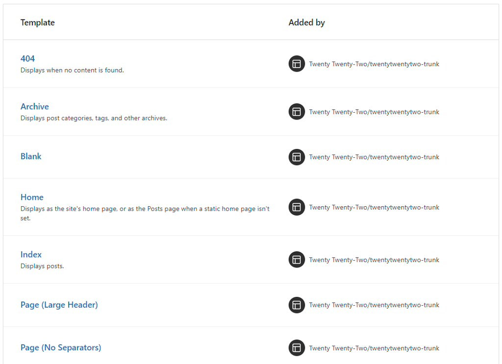Image resolution: width=502 pixels, height=364 pixels.
Task: Open the Page (Large Header) template
Action: click(x=59, y=305)
